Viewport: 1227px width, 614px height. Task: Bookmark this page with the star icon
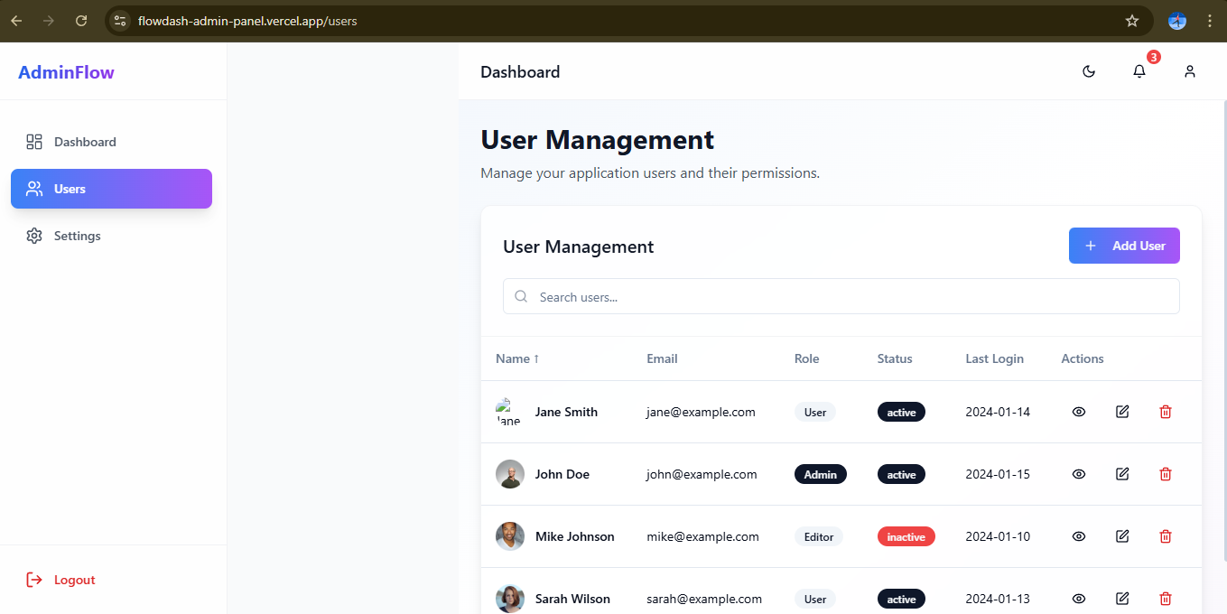pos(1132,21)
